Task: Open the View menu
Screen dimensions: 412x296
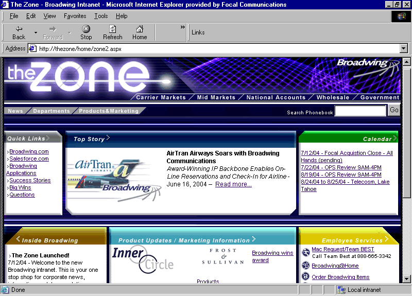Action: pyautogui.click(x=49, y=16)
